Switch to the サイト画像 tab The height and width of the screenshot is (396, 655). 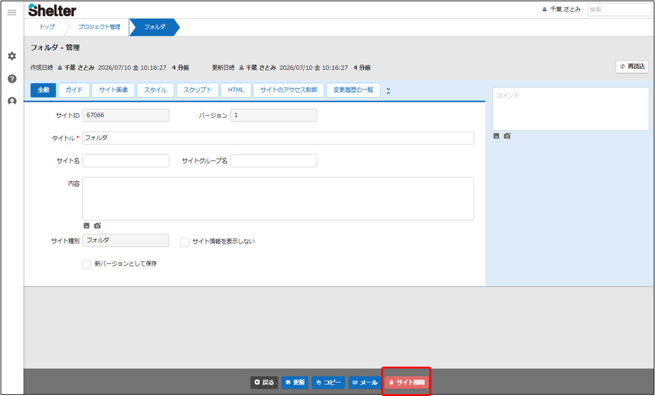[113, 90]
